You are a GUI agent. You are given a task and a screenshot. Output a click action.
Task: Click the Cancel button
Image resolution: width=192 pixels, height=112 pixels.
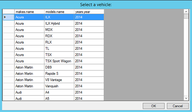[178, 106]
